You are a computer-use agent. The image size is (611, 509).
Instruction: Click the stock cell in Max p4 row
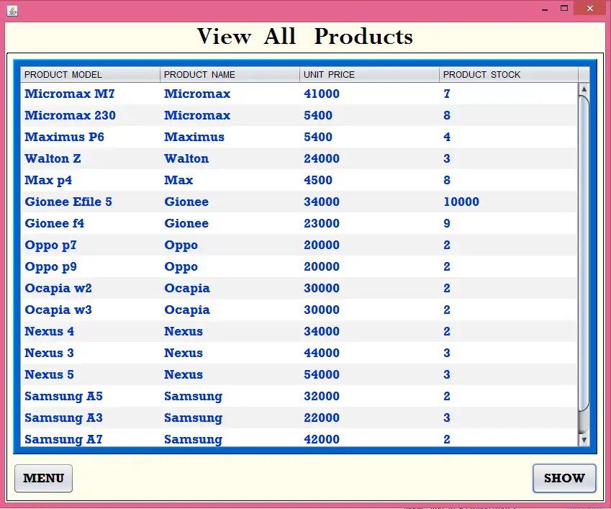click(509, 180)
